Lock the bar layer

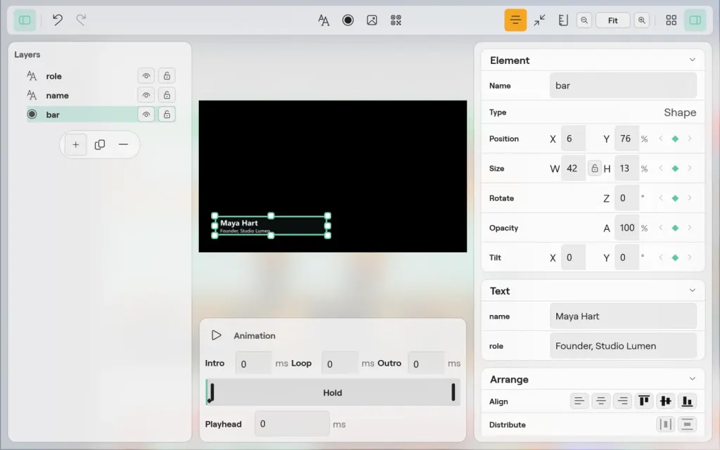click(x=167, y=115)
